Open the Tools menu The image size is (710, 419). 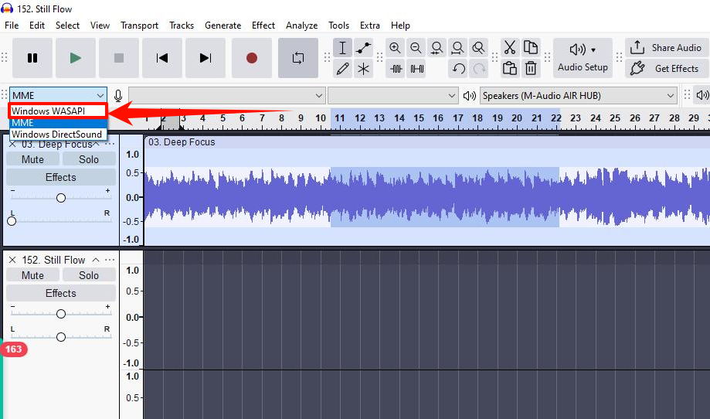pos(338,26)
